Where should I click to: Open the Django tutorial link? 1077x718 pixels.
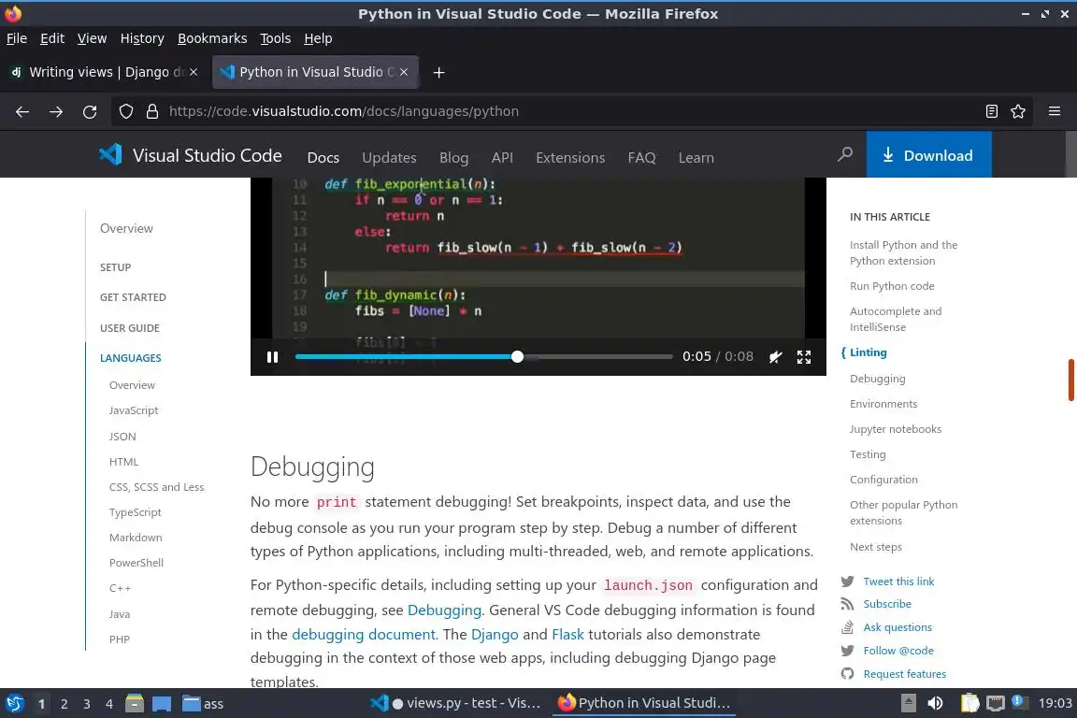click(495, 634)
